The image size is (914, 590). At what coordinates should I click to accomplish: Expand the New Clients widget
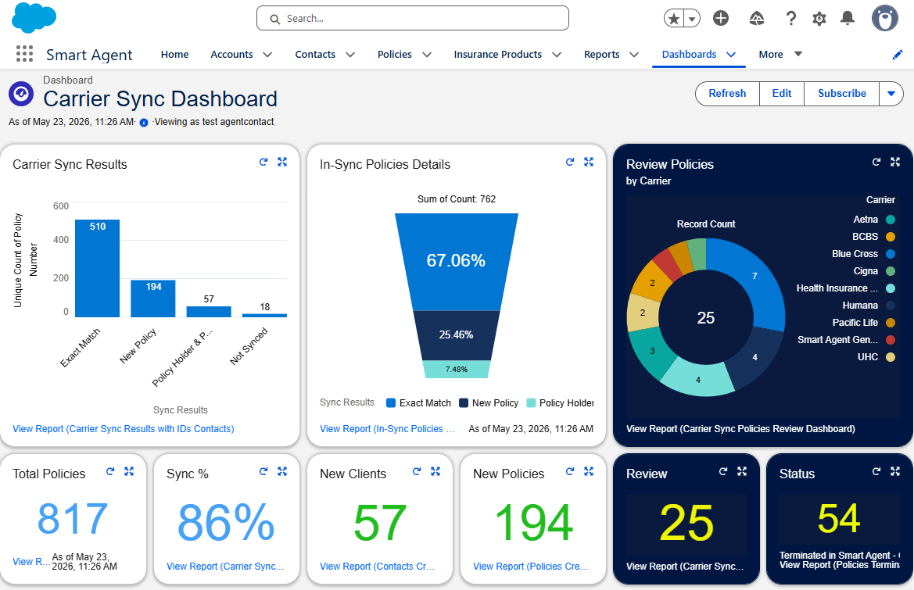[x=435, y=471]
